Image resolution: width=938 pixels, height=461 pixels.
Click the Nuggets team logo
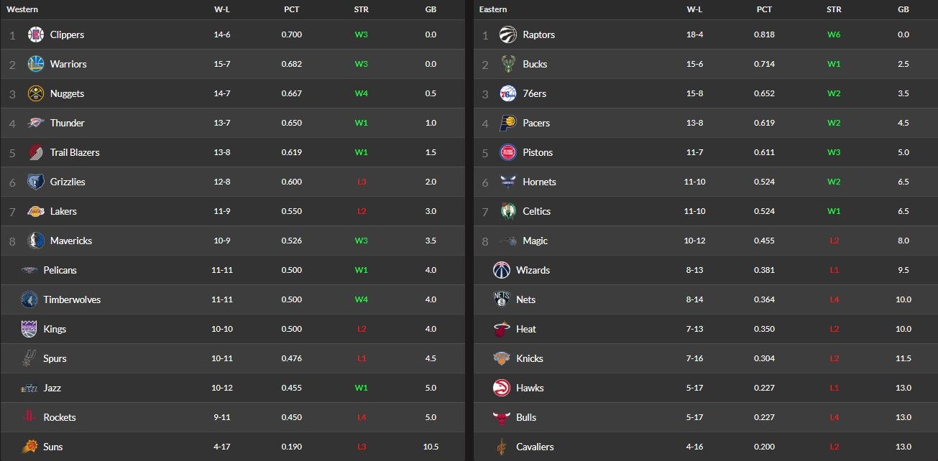[x=36, y=93]
